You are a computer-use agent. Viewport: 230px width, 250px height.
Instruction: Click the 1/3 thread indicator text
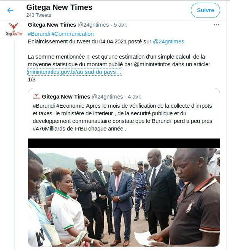32,80
